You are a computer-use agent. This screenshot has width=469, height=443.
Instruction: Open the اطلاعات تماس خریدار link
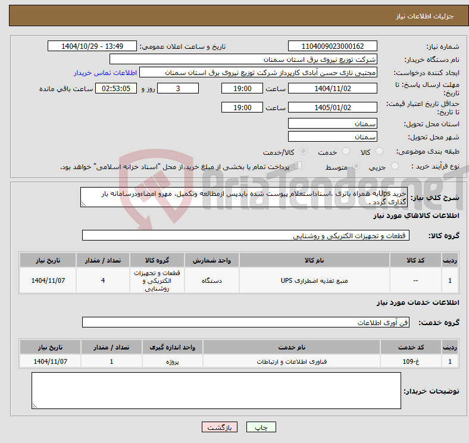pyautogui.click(x=105, y=73)
